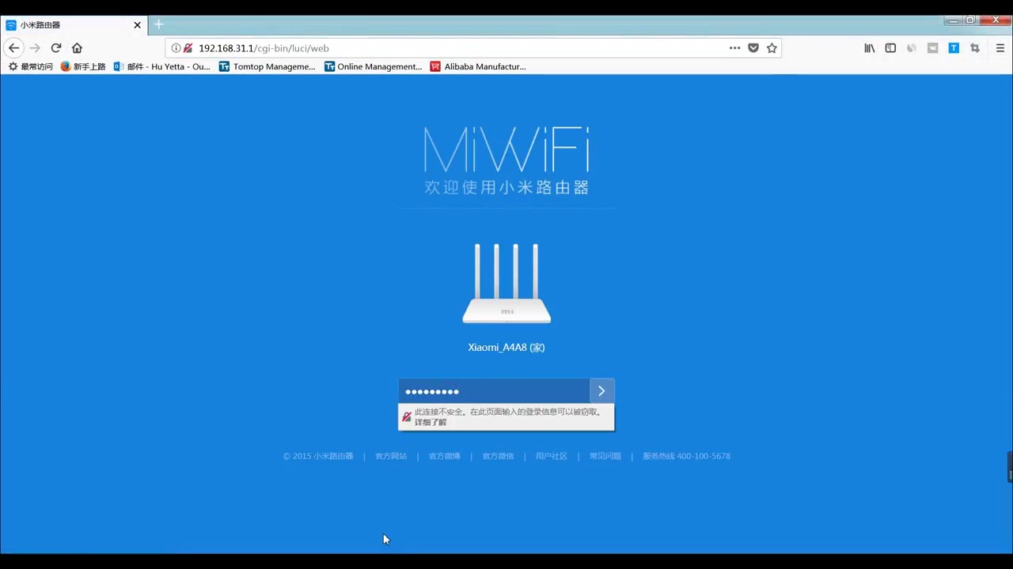Toggle the sidebar view icon
Screen dimensions: 1013x569
point(890,48)
